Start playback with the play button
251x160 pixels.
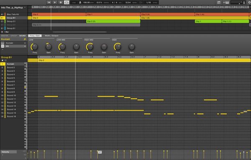click(55, 2)
